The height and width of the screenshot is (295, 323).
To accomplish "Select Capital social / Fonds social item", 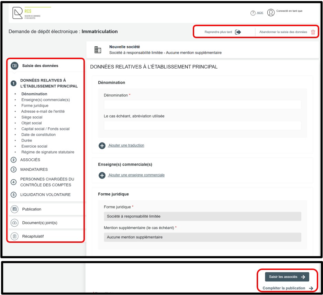I will point(45,129).
